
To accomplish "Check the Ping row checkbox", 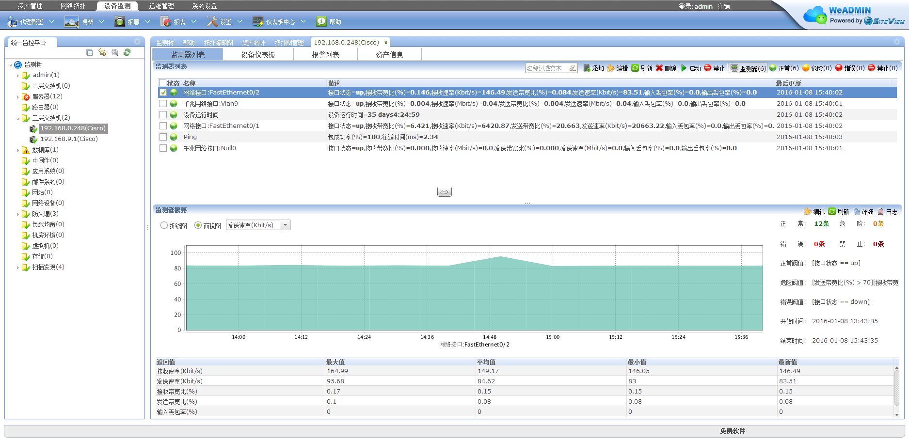I will point(163,137).
